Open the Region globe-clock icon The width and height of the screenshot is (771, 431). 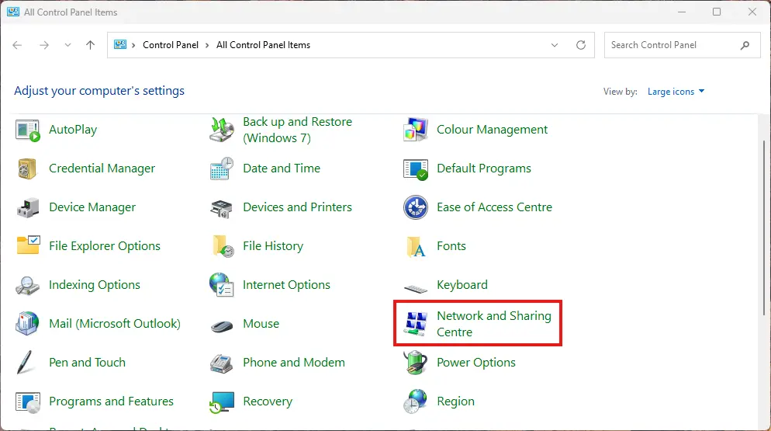(x=416, y=401)
